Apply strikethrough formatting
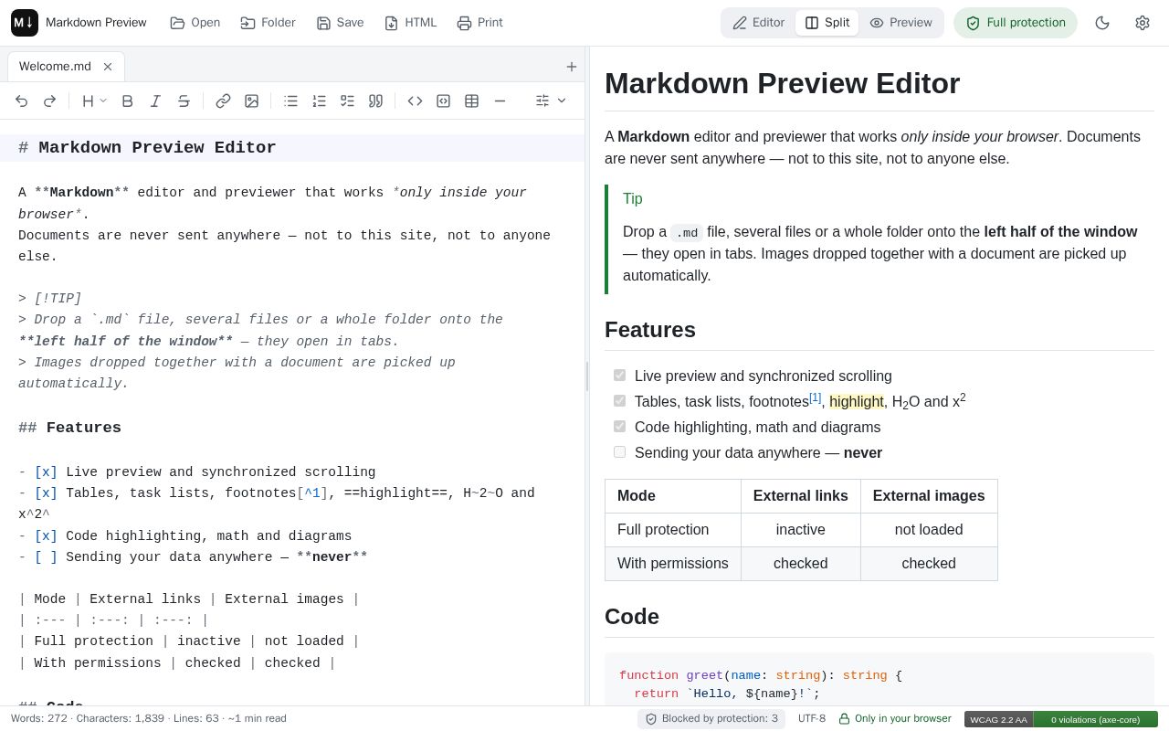Screen dimensions: 1169x731 click(x=184, y=101)
